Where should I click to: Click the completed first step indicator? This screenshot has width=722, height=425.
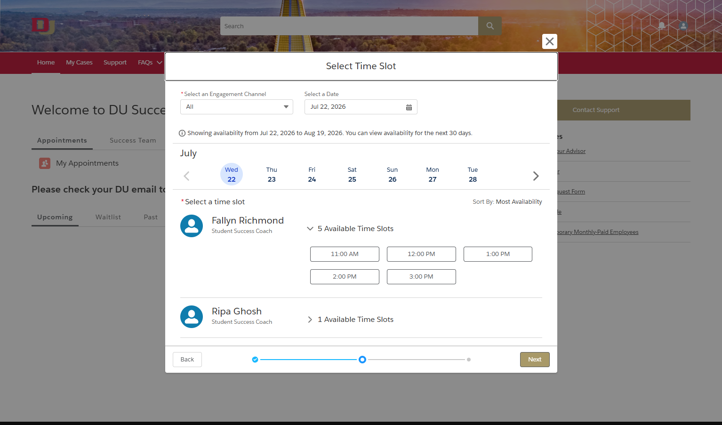255,360
